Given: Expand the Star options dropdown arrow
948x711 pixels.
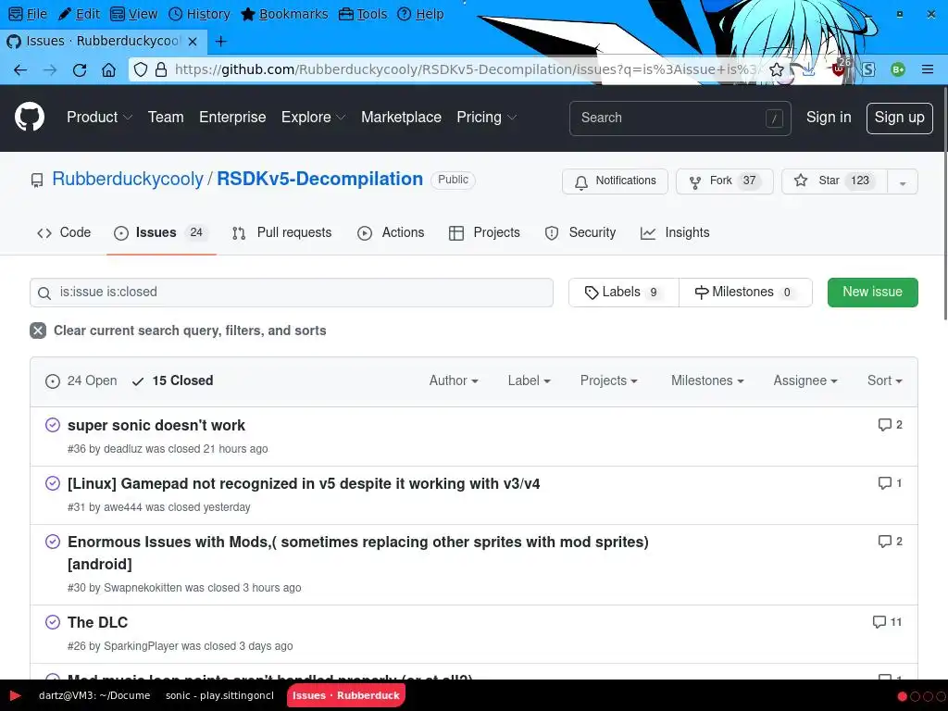Looking at the screenshot, I should (x=903, y=181).
